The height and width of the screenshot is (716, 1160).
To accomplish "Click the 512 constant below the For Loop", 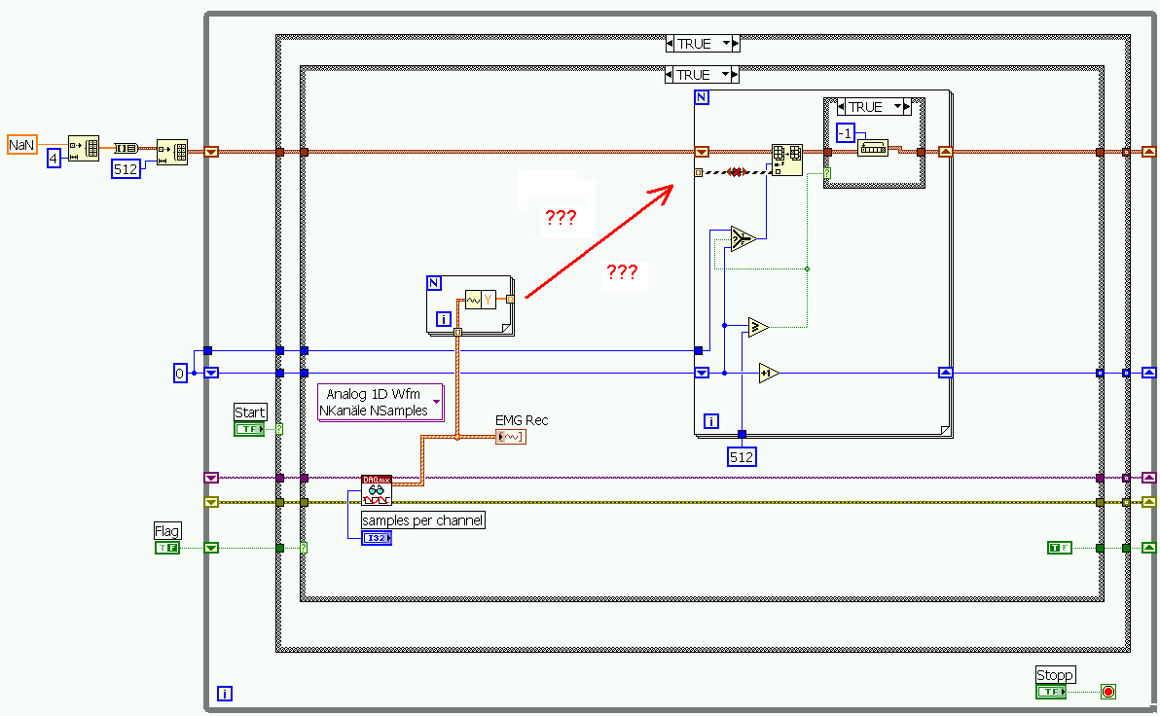I will click(x=742, y=457).
